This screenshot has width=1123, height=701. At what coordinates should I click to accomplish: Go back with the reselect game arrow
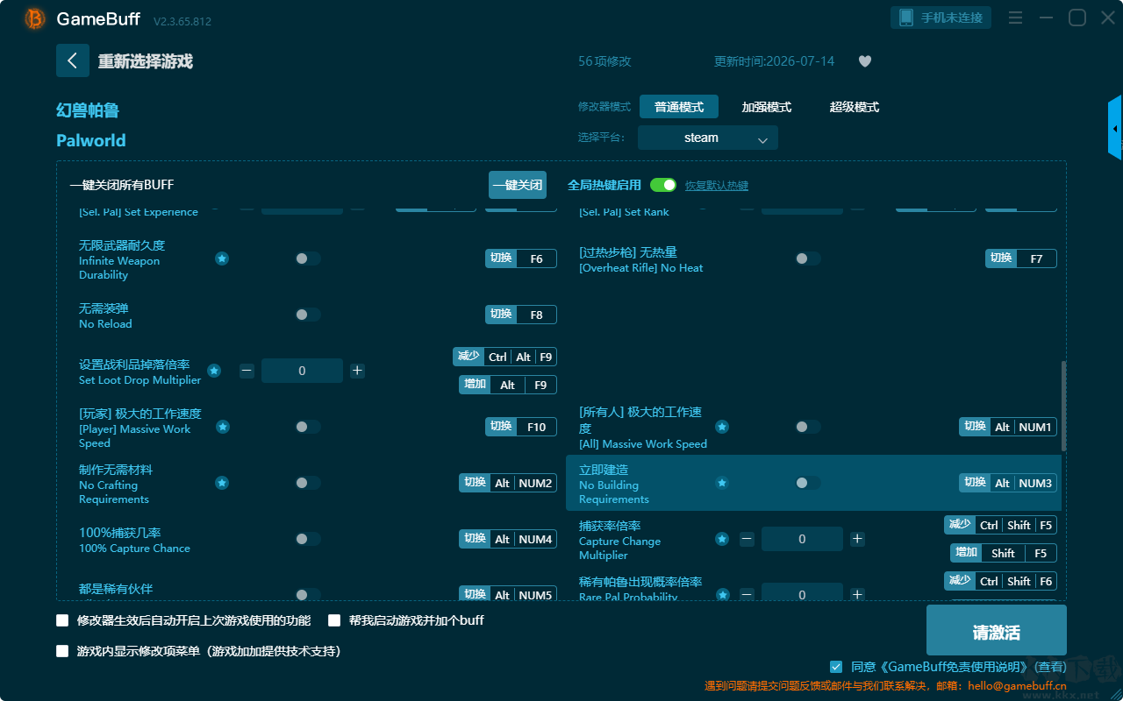pyautogui.click(x=73, y=60)
